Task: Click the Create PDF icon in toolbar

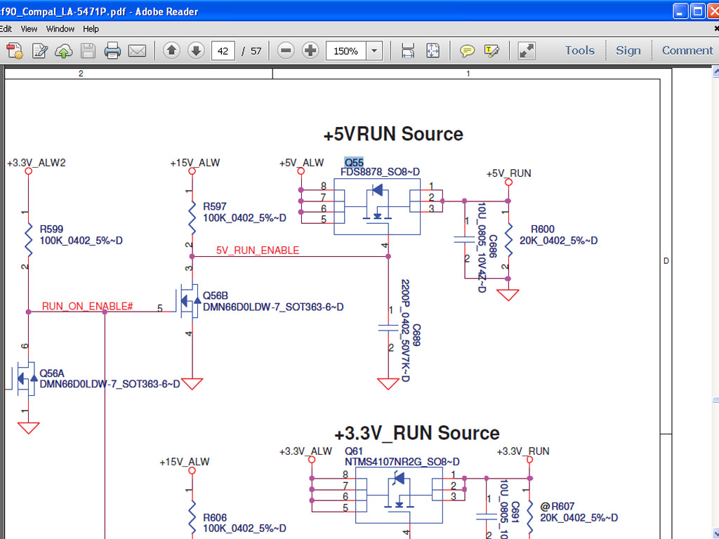Action: pos(14,51)
